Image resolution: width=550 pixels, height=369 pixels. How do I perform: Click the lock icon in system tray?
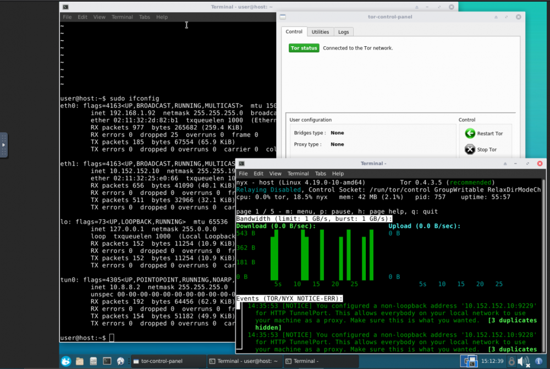point(512,361)
